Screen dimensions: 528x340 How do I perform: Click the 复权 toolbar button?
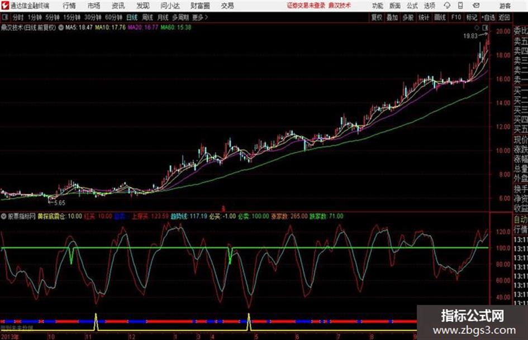pyautogui.click(x=377, y=17)
